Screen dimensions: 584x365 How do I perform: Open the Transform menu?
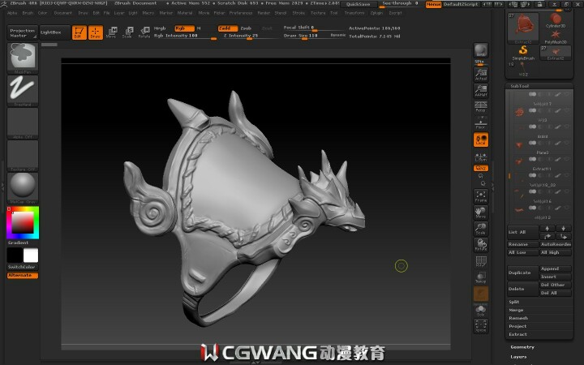pyautogui.click(x=354, y=13)
